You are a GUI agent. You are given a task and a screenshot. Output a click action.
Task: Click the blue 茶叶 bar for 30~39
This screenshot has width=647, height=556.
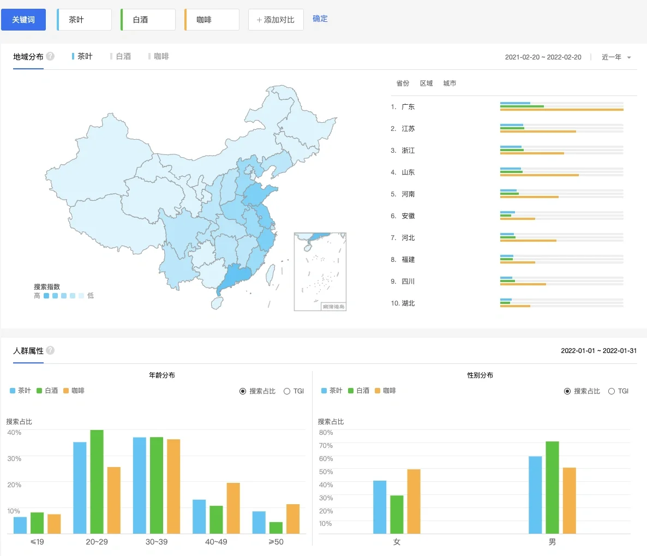(x=140, y=486)
